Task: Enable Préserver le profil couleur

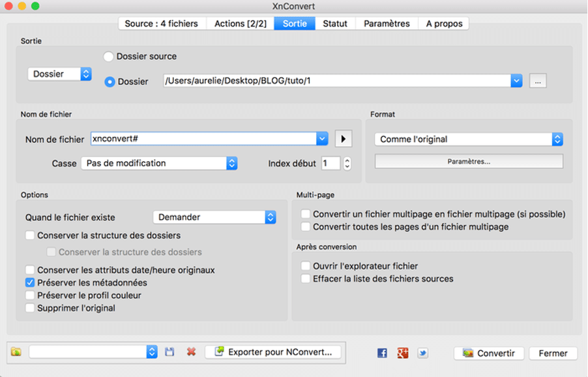Action: [x=30, y=295]
